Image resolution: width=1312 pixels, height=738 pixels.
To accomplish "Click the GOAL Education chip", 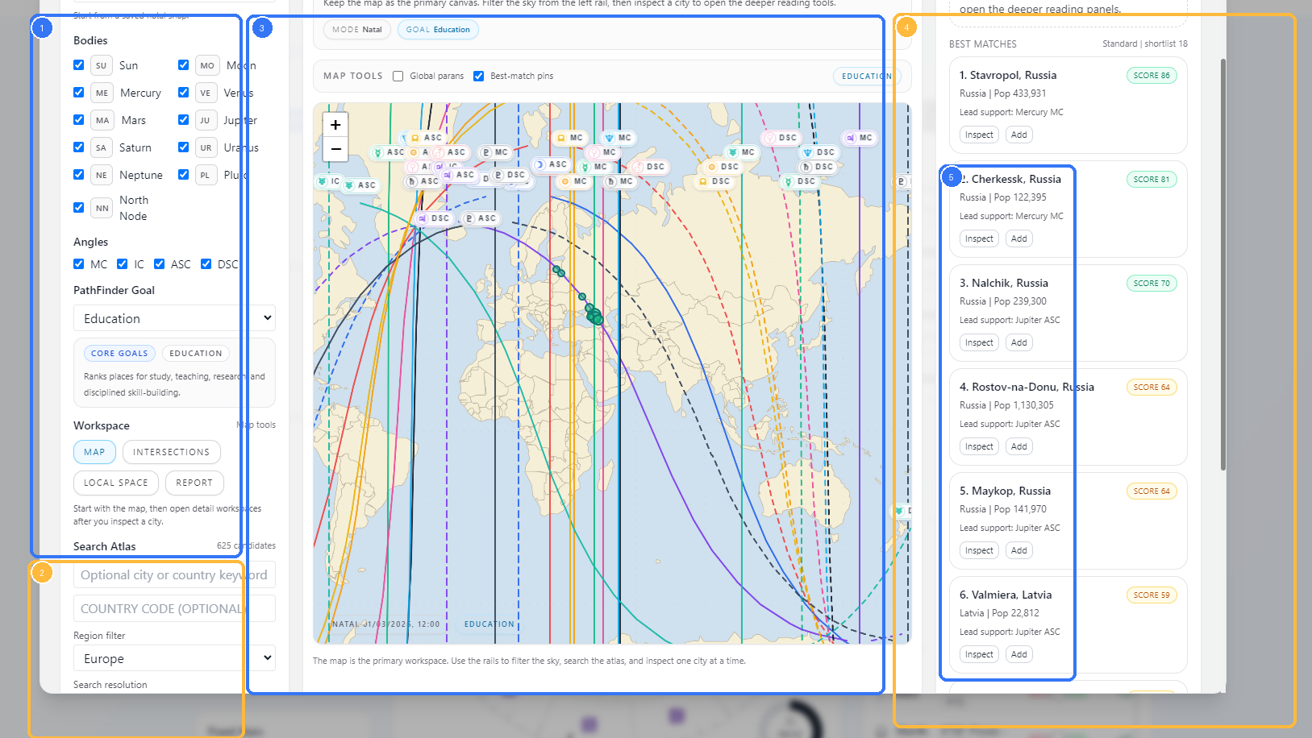I will tap(438, 30).
